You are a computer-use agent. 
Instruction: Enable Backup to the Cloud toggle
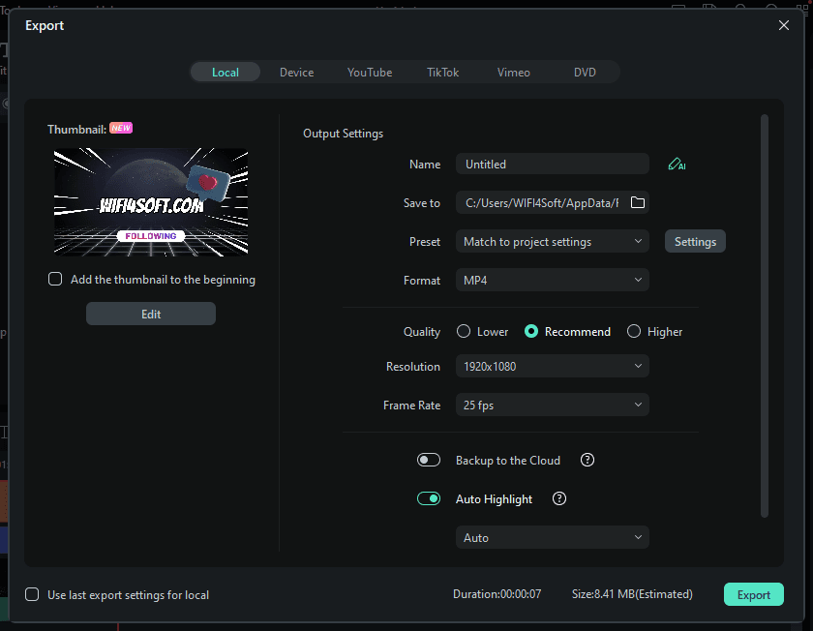tap(429, 461)
